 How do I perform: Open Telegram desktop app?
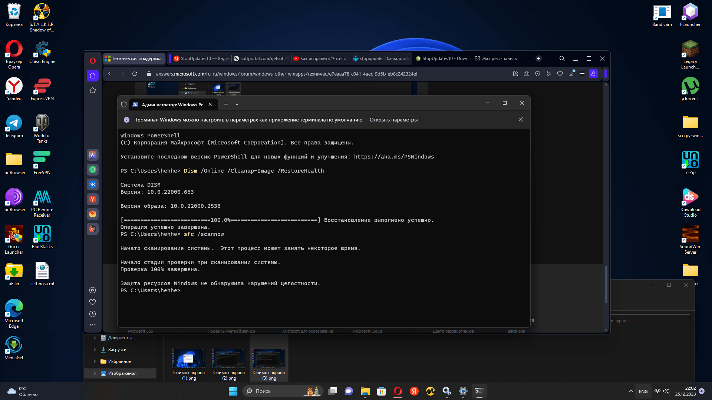click(13, 124)
